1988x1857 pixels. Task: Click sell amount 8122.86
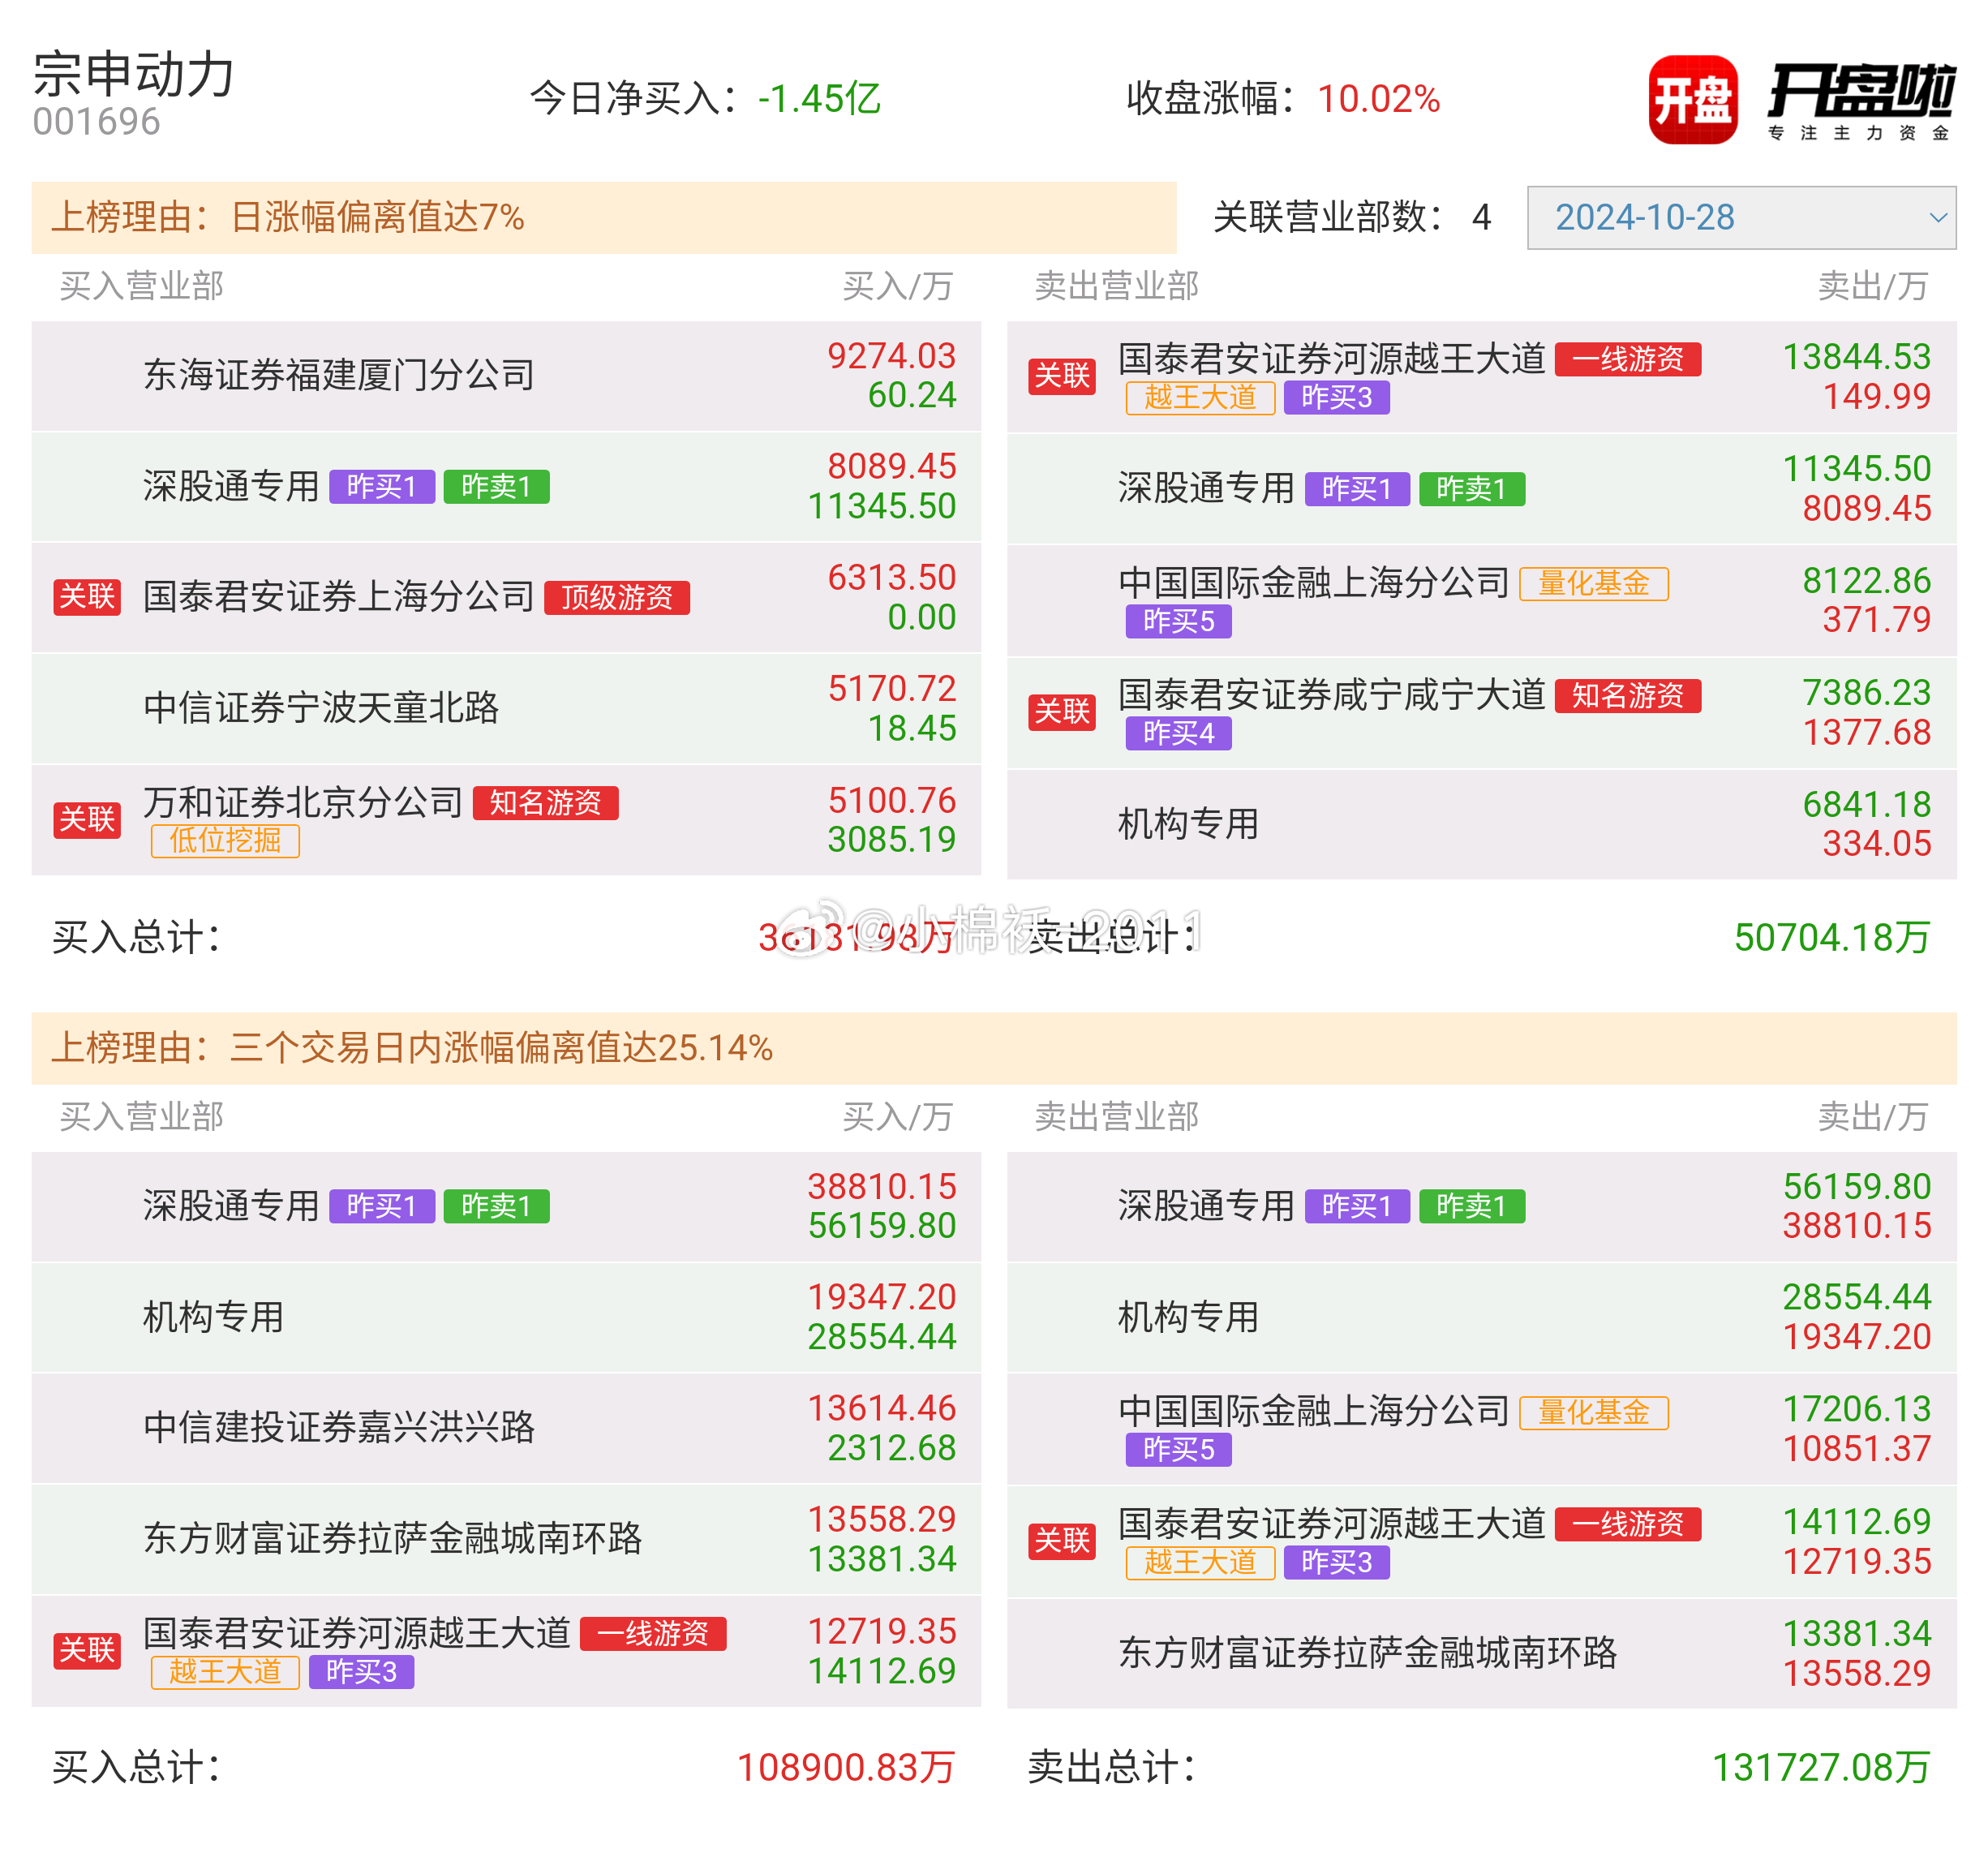(x=1866, y=581)
